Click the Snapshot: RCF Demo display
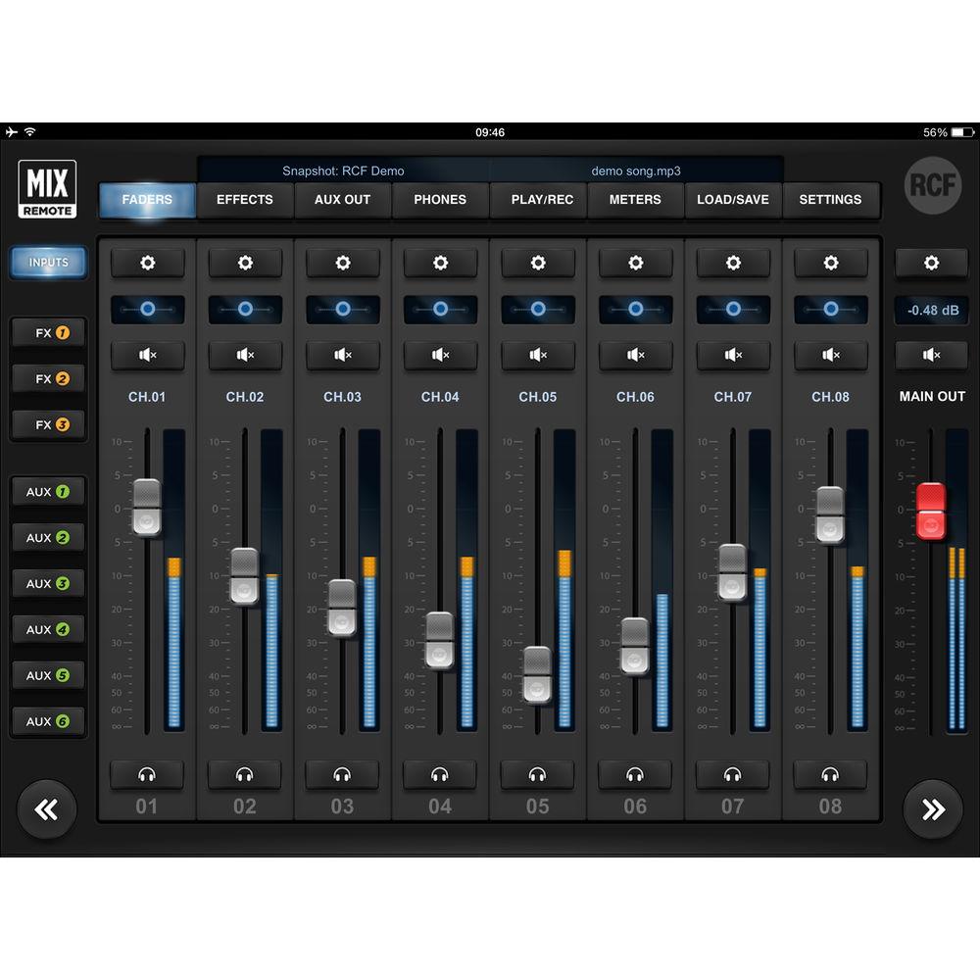This screenshot has height=980, width=980. [x=343, y=171]
